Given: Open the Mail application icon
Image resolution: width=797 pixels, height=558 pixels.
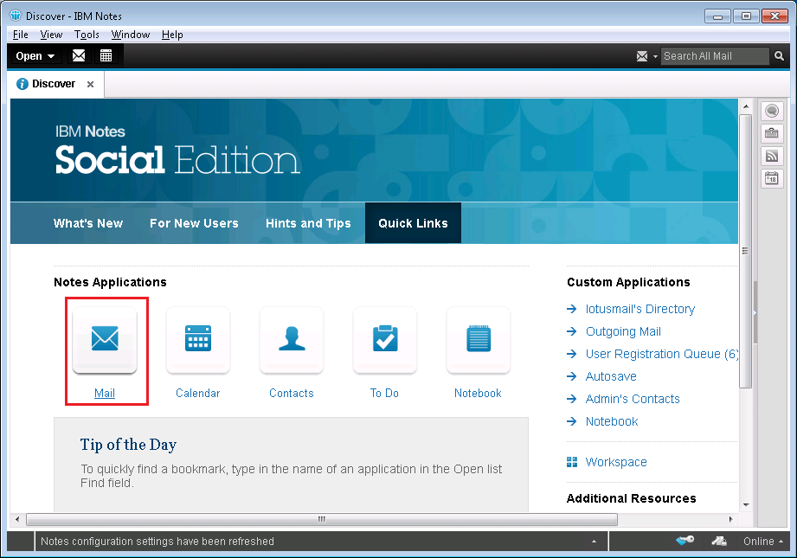Looking at the screenshot, I should (105, 339).
